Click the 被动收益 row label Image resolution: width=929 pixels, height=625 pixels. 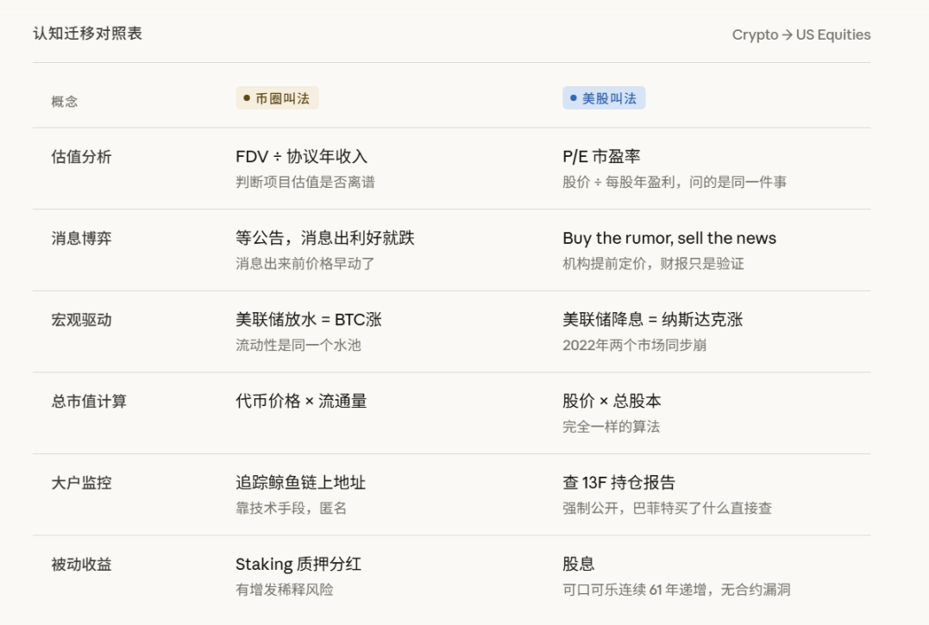click(x=81, y=565)
